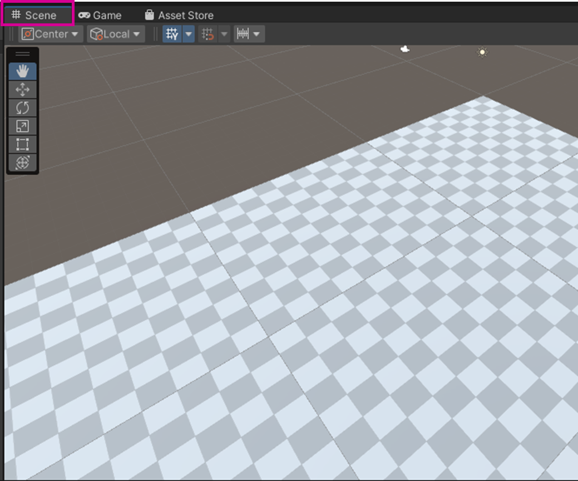This screenshot has height=481, width=578.
Task: Select the Hand (View) tool
Action: click(22, 71)
